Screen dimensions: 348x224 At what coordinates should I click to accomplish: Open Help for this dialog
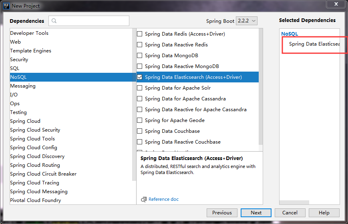[324, 213]
